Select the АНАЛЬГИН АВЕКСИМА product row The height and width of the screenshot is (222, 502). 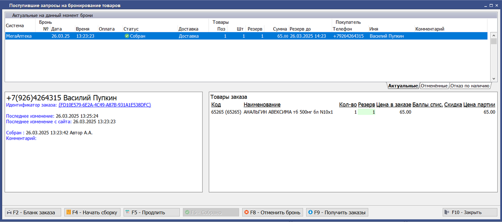[353, 112]
